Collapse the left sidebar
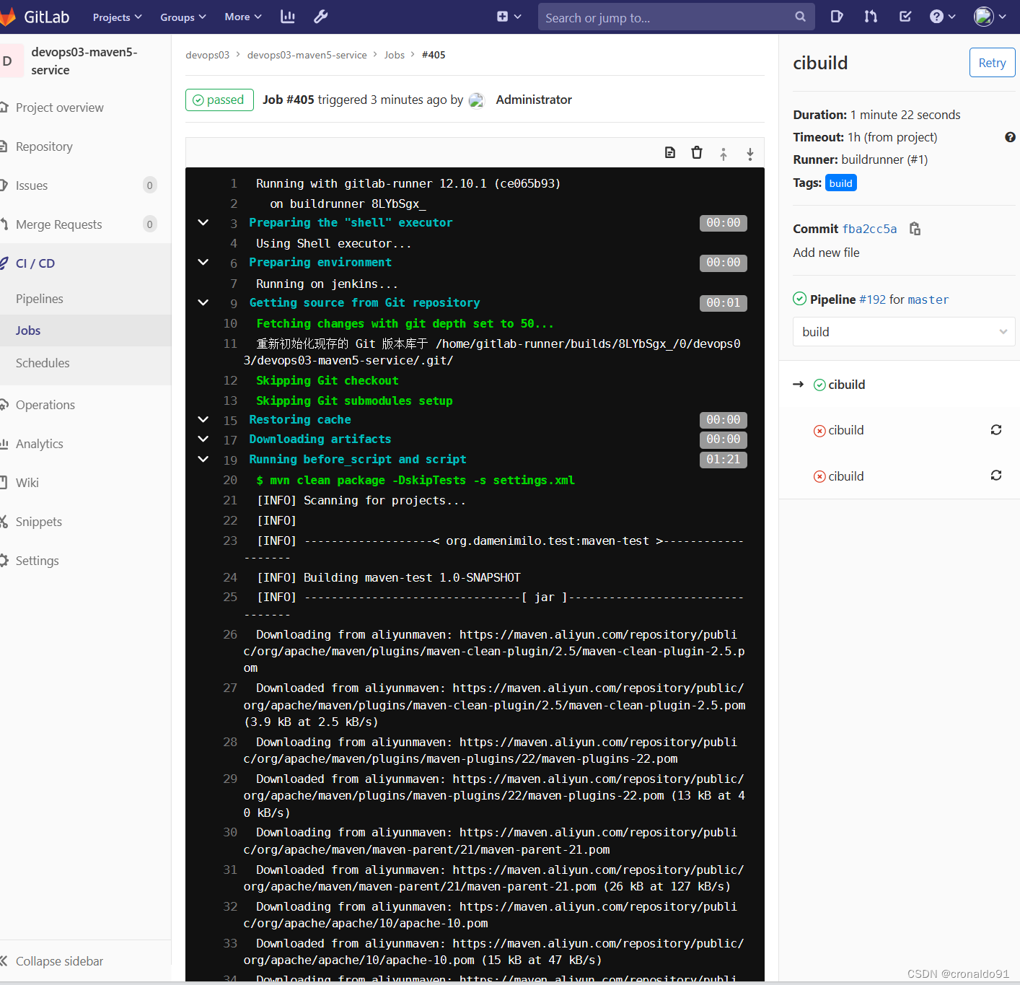This screenshot has height=985, width=1020. (58, 960)
